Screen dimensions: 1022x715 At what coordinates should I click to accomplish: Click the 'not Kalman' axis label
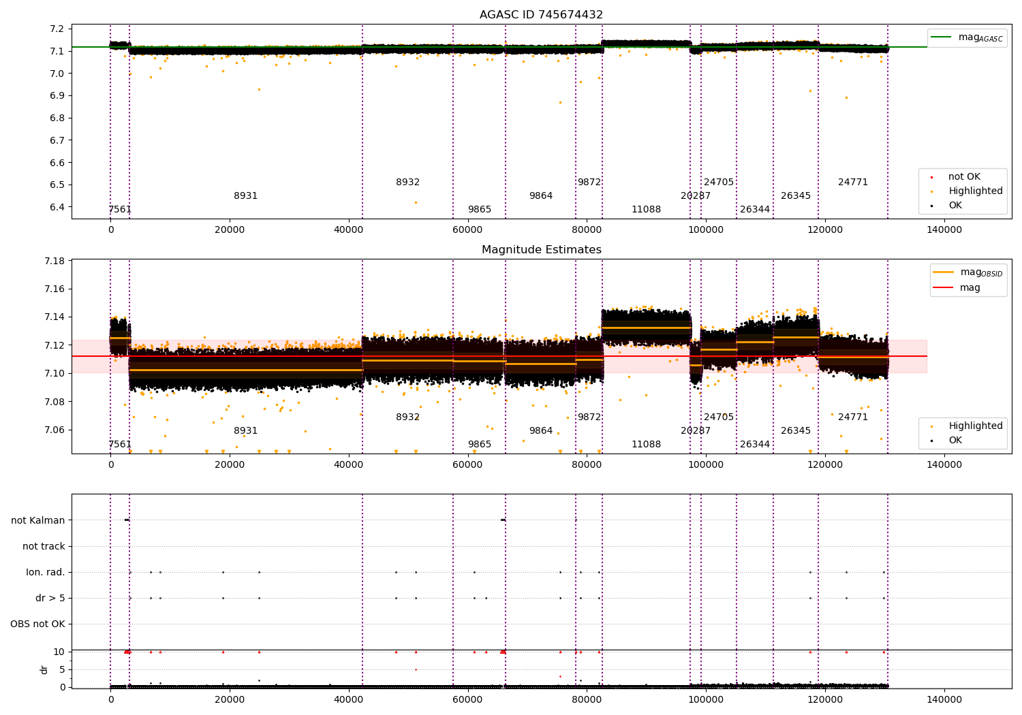point(38,521)
